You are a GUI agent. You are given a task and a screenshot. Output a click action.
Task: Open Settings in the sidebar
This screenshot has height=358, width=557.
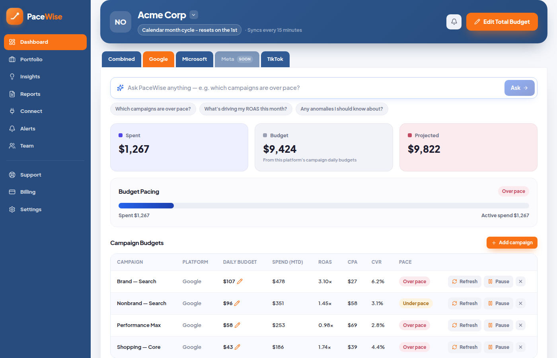[45, 210]
